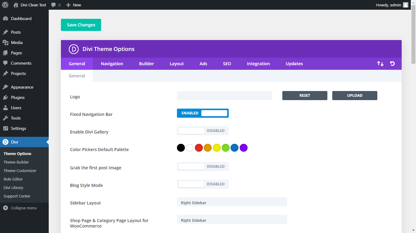Click the Settings sliders icon
This screenshot has width=416, height=233.
5,128
